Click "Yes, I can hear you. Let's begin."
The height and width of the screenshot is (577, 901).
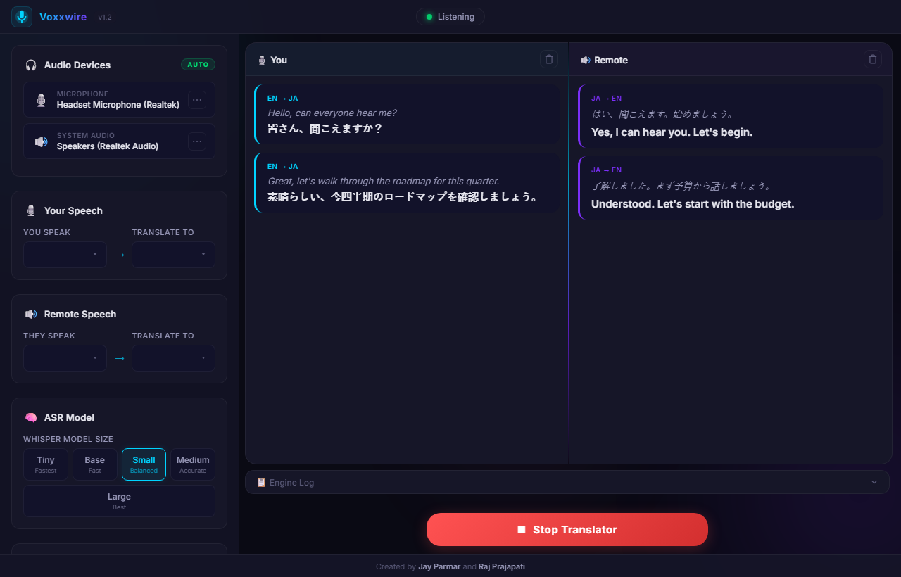672,132
